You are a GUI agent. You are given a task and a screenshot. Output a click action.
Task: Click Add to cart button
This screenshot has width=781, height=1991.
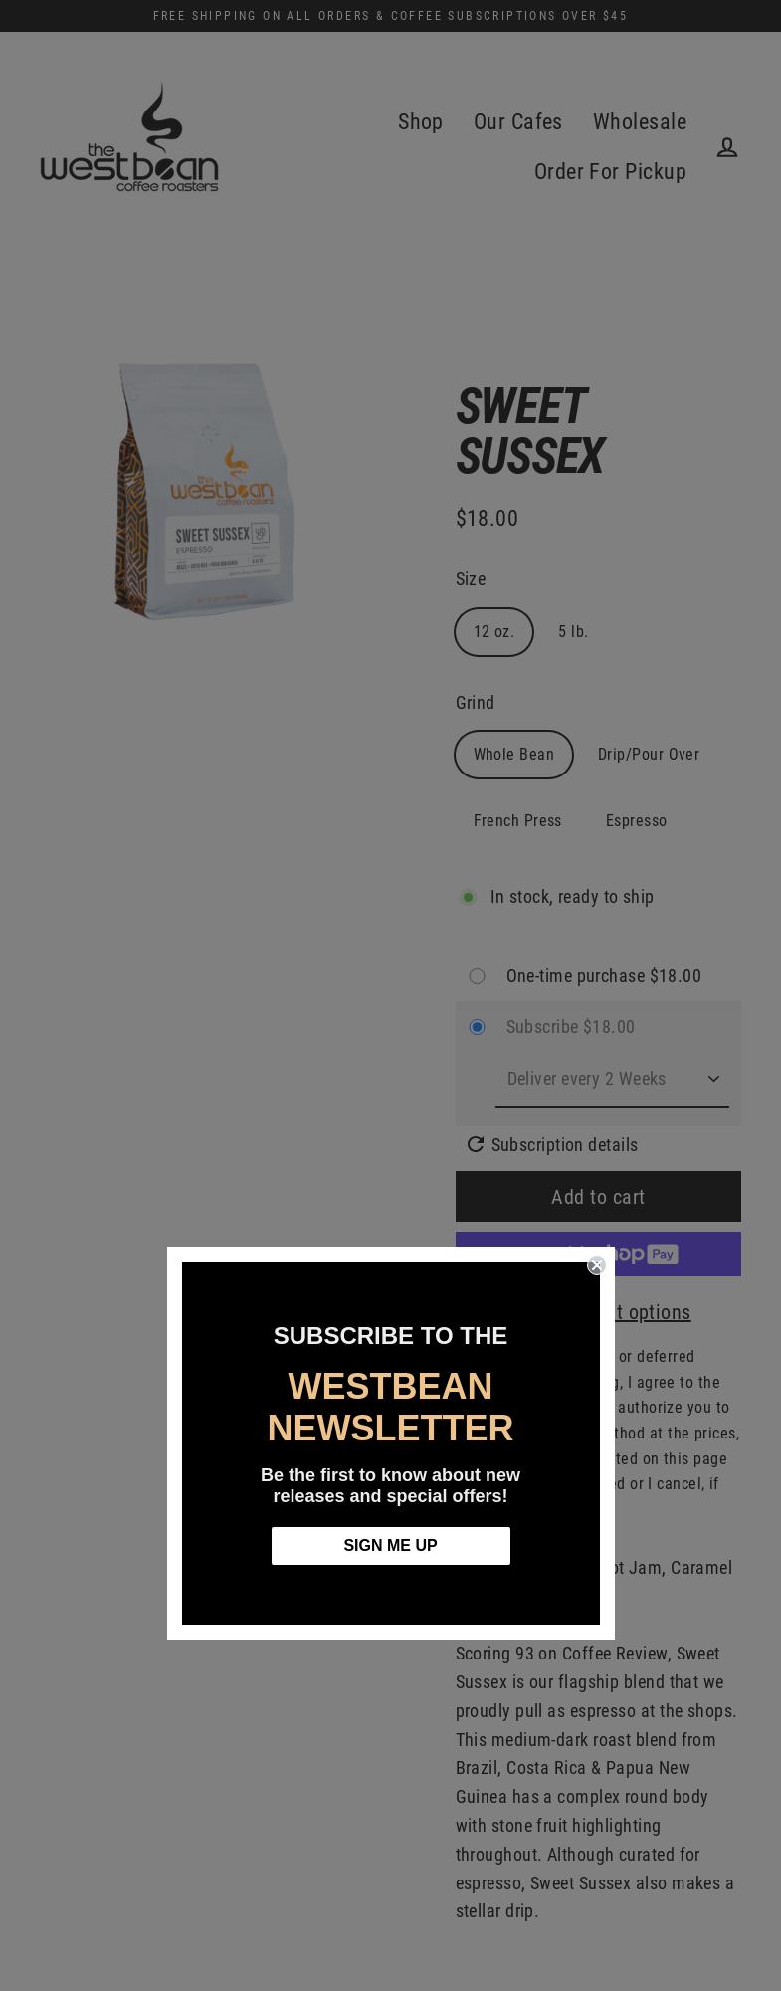pos(598,1197)
